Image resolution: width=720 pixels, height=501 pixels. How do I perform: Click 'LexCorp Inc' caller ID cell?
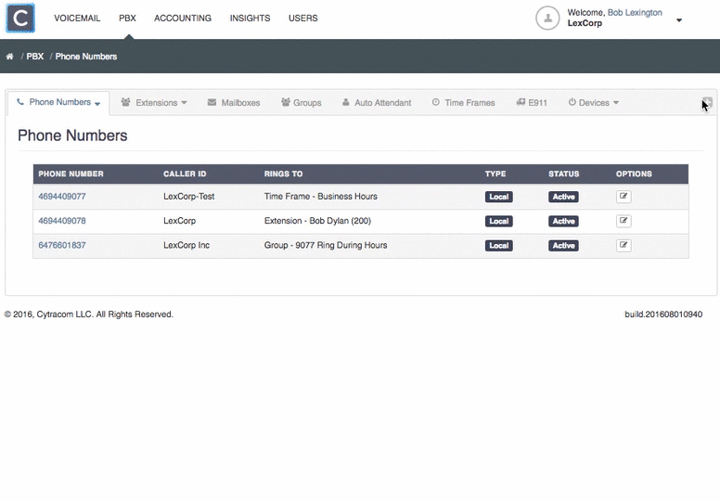186,245
